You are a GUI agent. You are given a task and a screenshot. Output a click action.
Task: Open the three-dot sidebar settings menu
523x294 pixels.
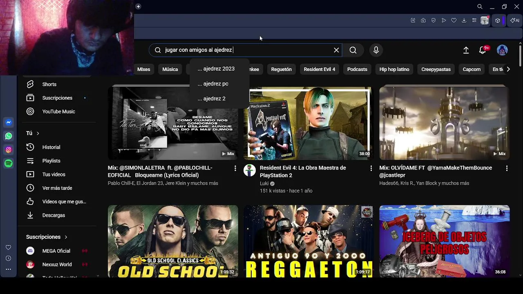(x=8, y=269)
